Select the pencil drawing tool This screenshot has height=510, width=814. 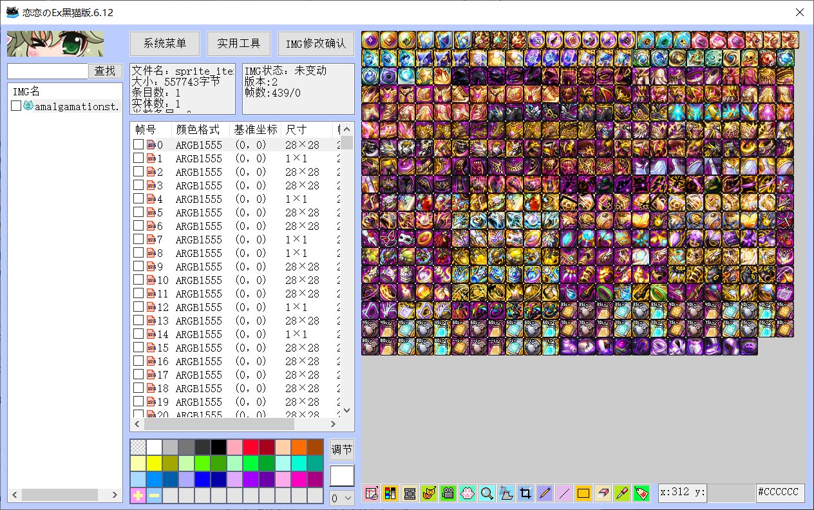pos(544,494)
